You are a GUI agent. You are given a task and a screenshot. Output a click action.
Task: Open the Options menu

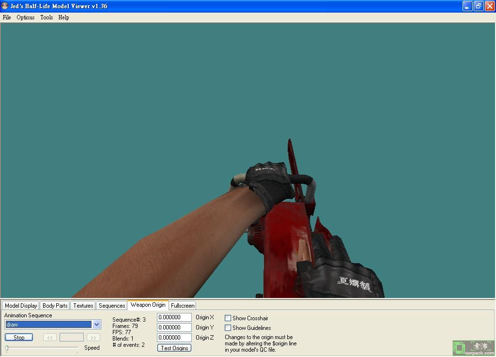[26, 17]
